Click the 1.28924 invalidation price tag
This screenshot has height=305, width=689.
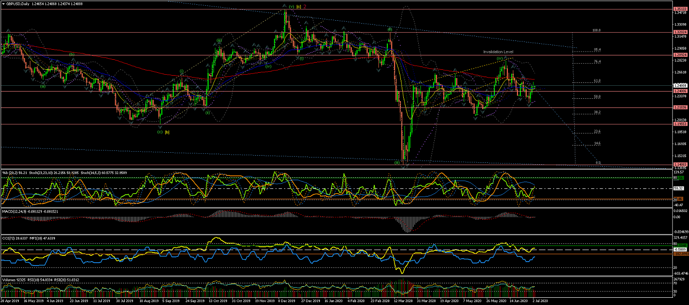point(680,55)
